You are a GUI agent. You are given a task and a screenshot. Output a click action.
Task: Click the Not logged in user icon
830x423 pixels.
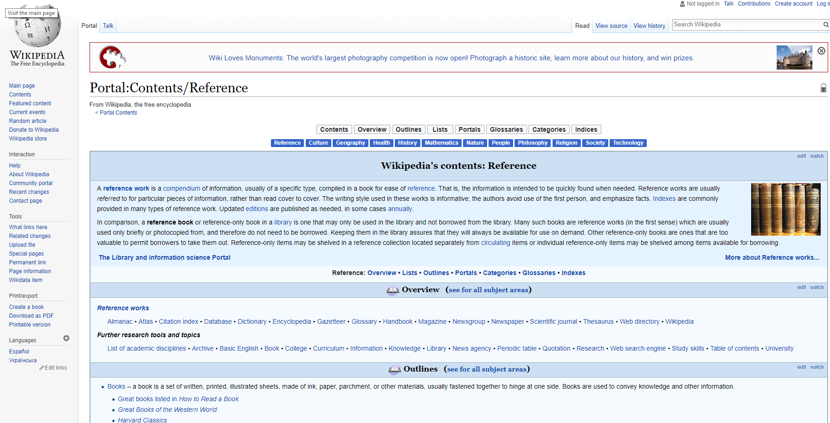[682, 4]
